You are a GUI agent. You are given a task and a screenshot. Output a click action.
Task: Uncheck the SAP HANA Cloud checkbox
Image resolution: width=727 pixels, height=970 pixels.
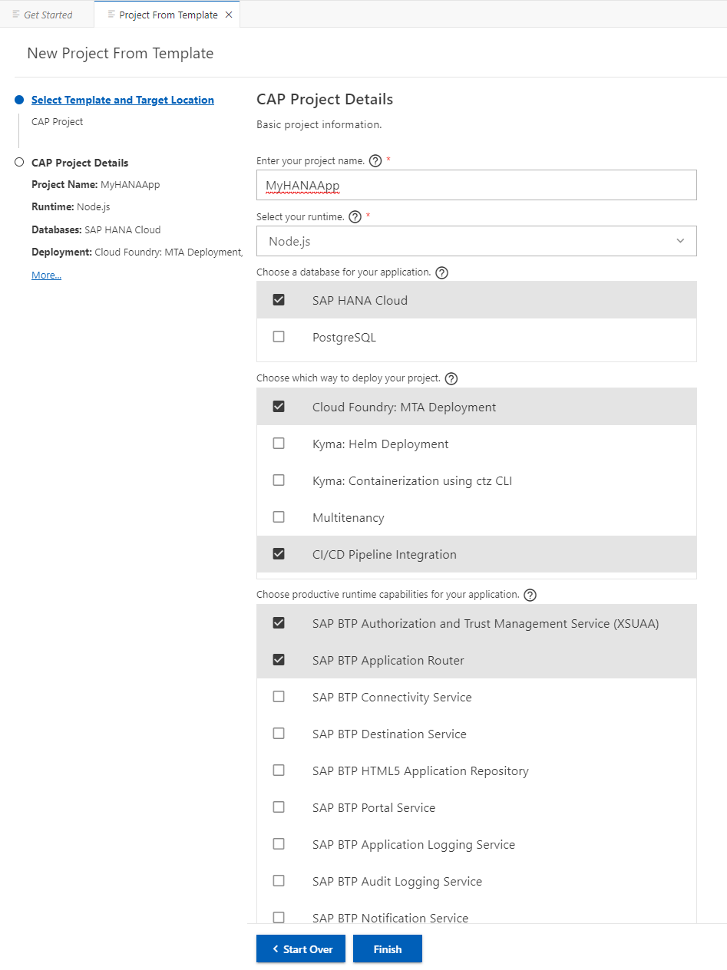point(279,300)
